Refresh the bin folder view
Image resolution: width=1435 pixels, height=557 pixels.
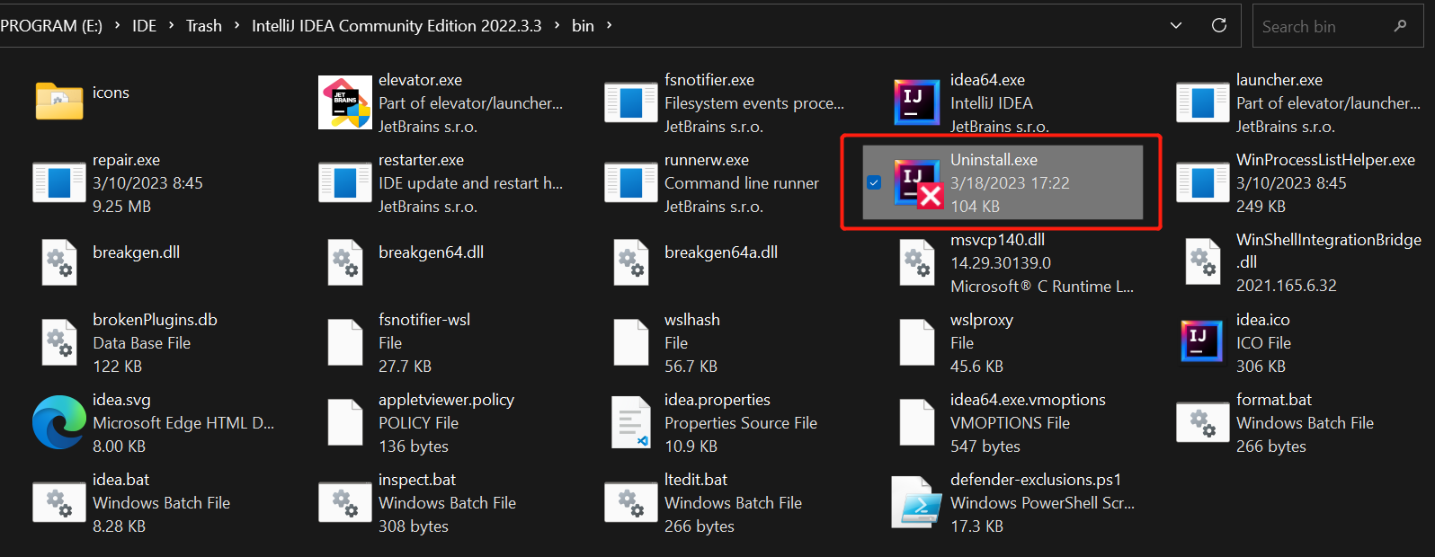click(x=1219, y=25)
